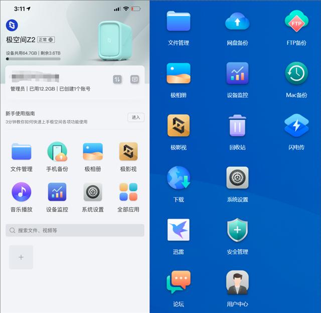The width and height of the screenshot is (321, 313).
Task: Tap the plus tile to add shortcut
Action: [x=21, y=257]
